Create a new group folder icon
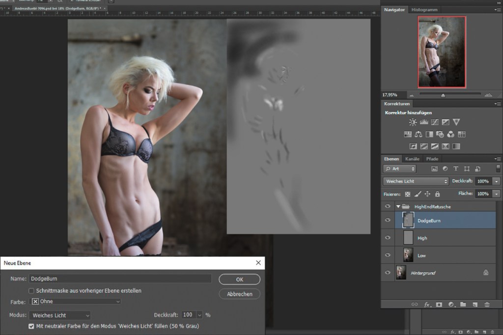 (x=463, y=305)
